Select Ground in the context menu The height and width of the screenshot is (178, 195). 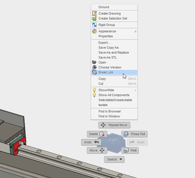coord(114,7)
